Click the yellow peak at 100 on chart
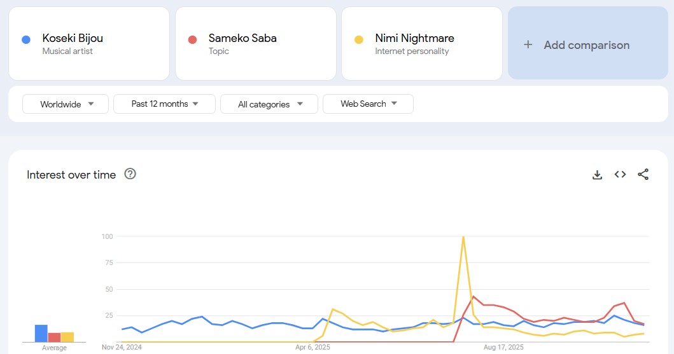Image resolution: width=674 pixels, height=354 pixels. click(463, 237)
